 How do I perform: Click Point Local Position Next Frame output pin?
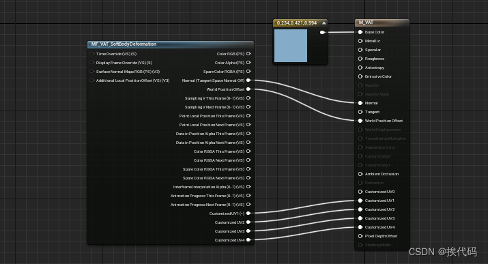click(248, 125)
